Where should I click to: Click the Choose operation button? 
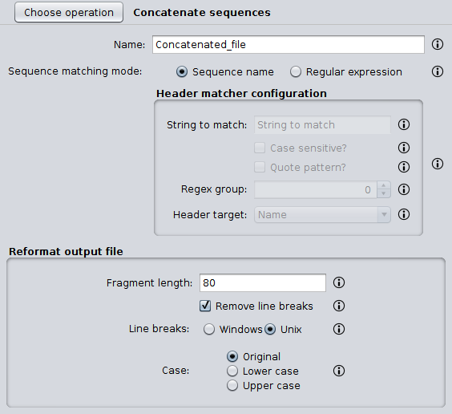(69, 12)
